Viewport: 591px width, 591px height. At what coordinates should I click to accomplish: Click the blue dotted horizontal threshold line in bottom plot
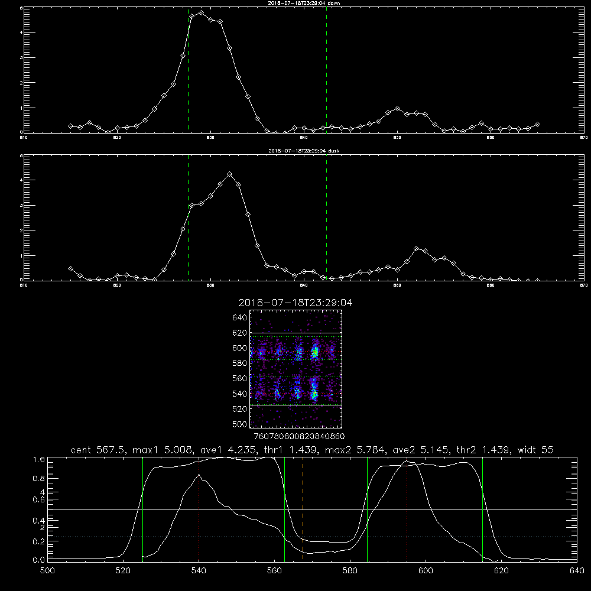(x=312, y=537)
